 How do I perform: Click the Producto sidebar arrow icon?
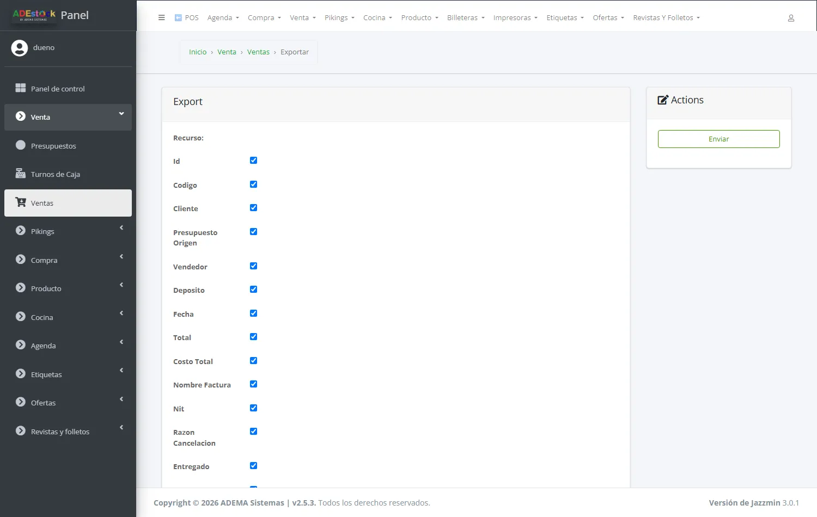(21, 288)
